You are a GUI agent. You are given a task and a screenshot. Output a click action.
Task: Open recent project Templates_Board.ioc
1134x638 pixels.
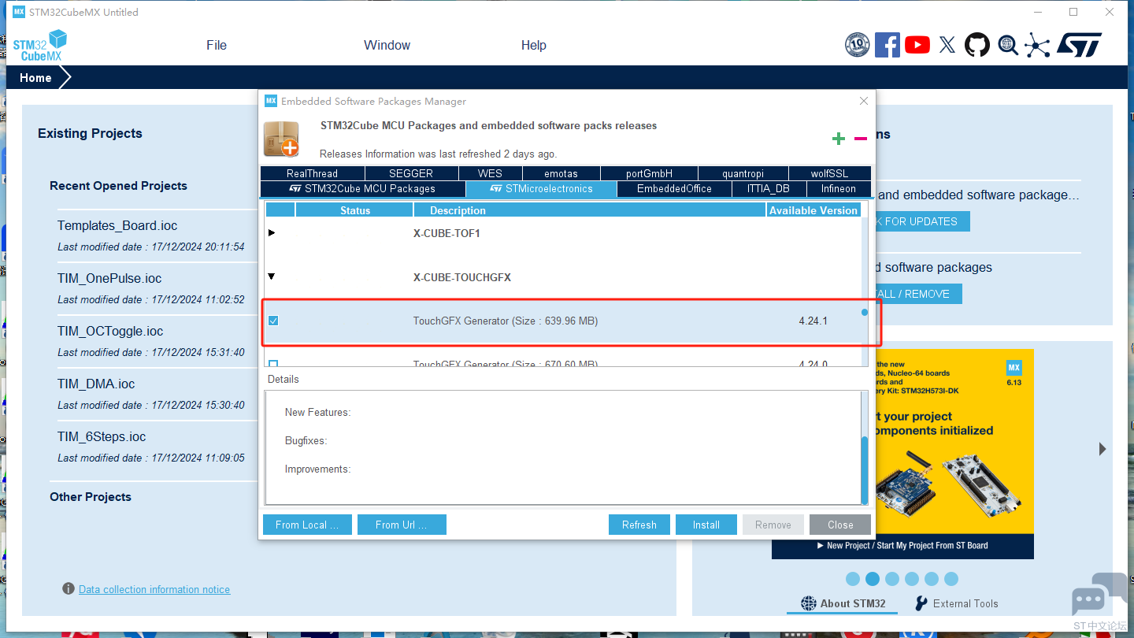117,225
